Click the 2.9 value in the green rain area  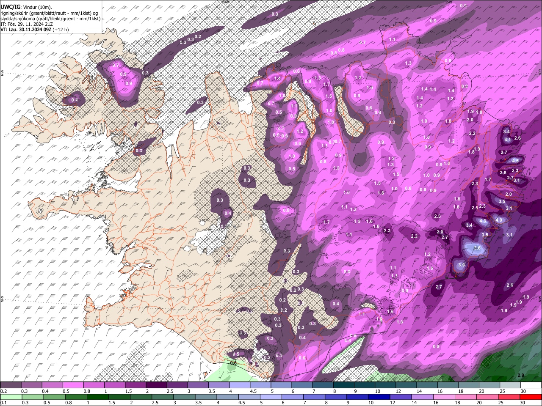pyautogui.click(x=521, y=376)
